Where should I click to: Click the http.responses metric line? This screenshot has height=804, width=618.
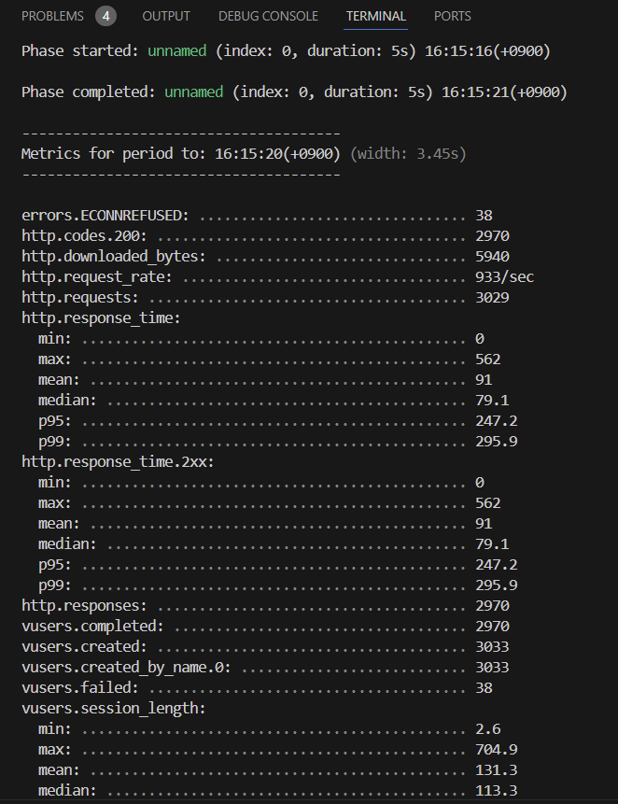pyautogui.click(x=84, y=606)
